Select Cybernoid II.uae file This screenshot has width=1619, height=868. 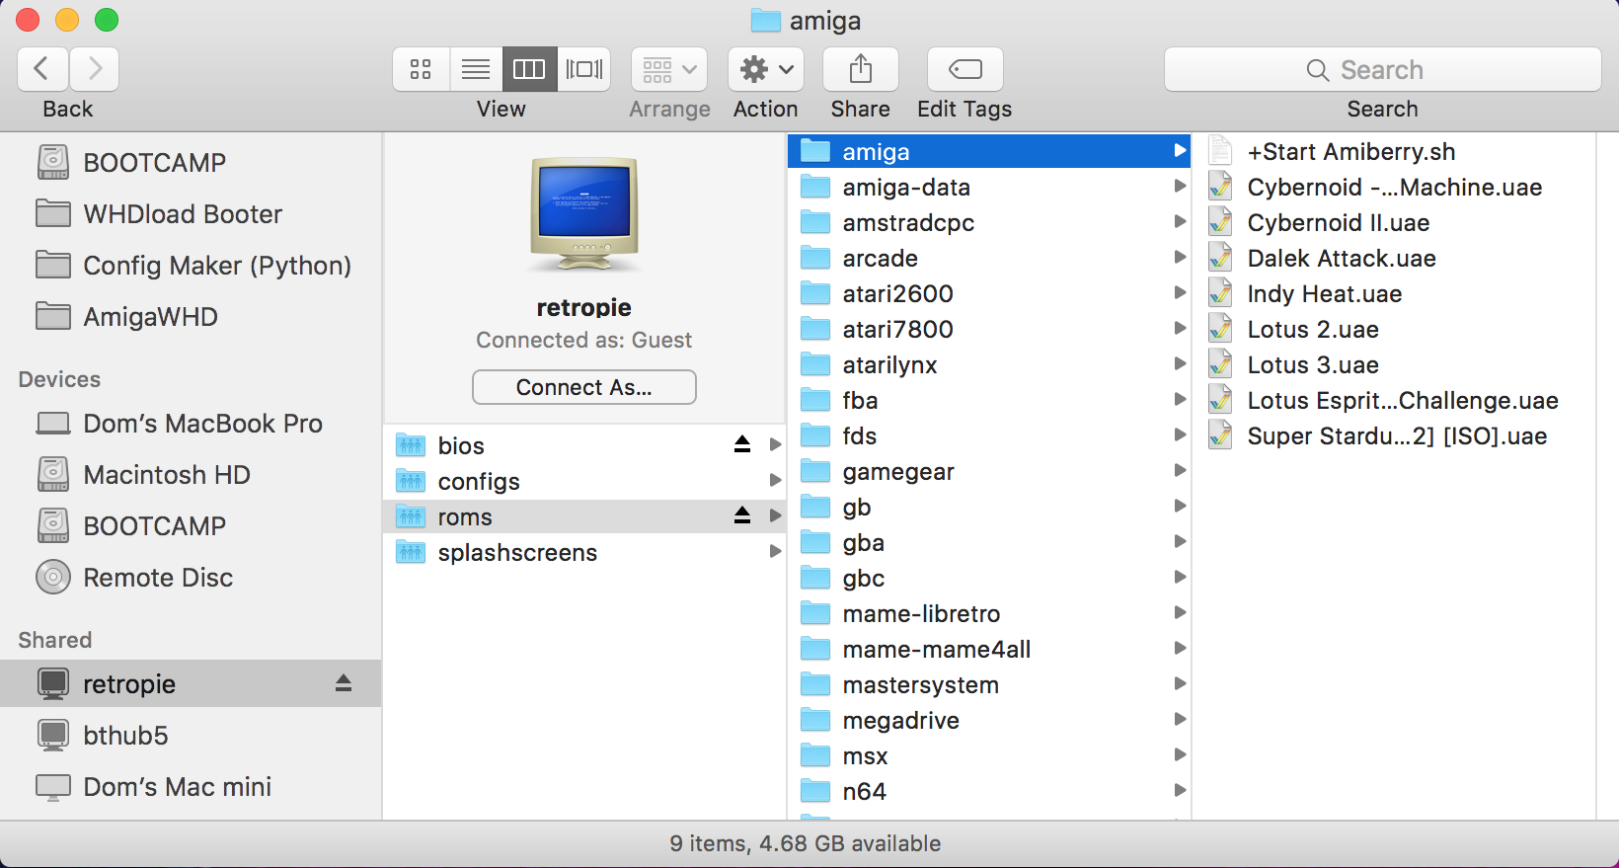tap(1394, 222)
